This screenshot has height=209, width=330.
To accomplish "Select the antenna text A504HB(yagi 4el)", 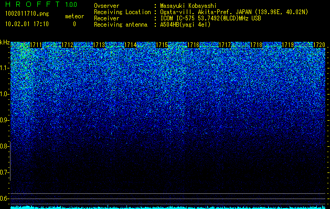I will click(x=185, y=25).
